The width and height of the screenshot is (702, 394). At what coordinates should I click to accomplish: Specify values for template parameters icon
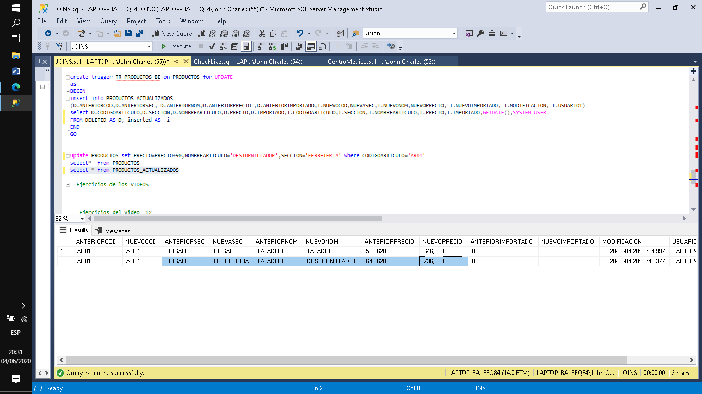tap(392, 46)
